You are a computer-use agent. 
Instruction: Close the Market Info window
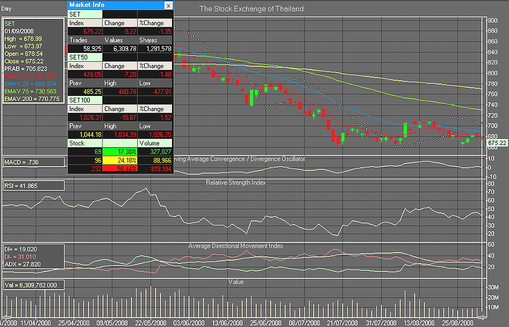(x=168, y=6)
